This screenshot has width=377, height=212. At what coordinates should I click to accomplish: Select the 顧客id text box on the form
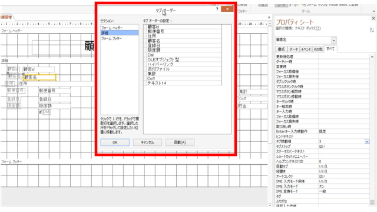tap(38, 69)
